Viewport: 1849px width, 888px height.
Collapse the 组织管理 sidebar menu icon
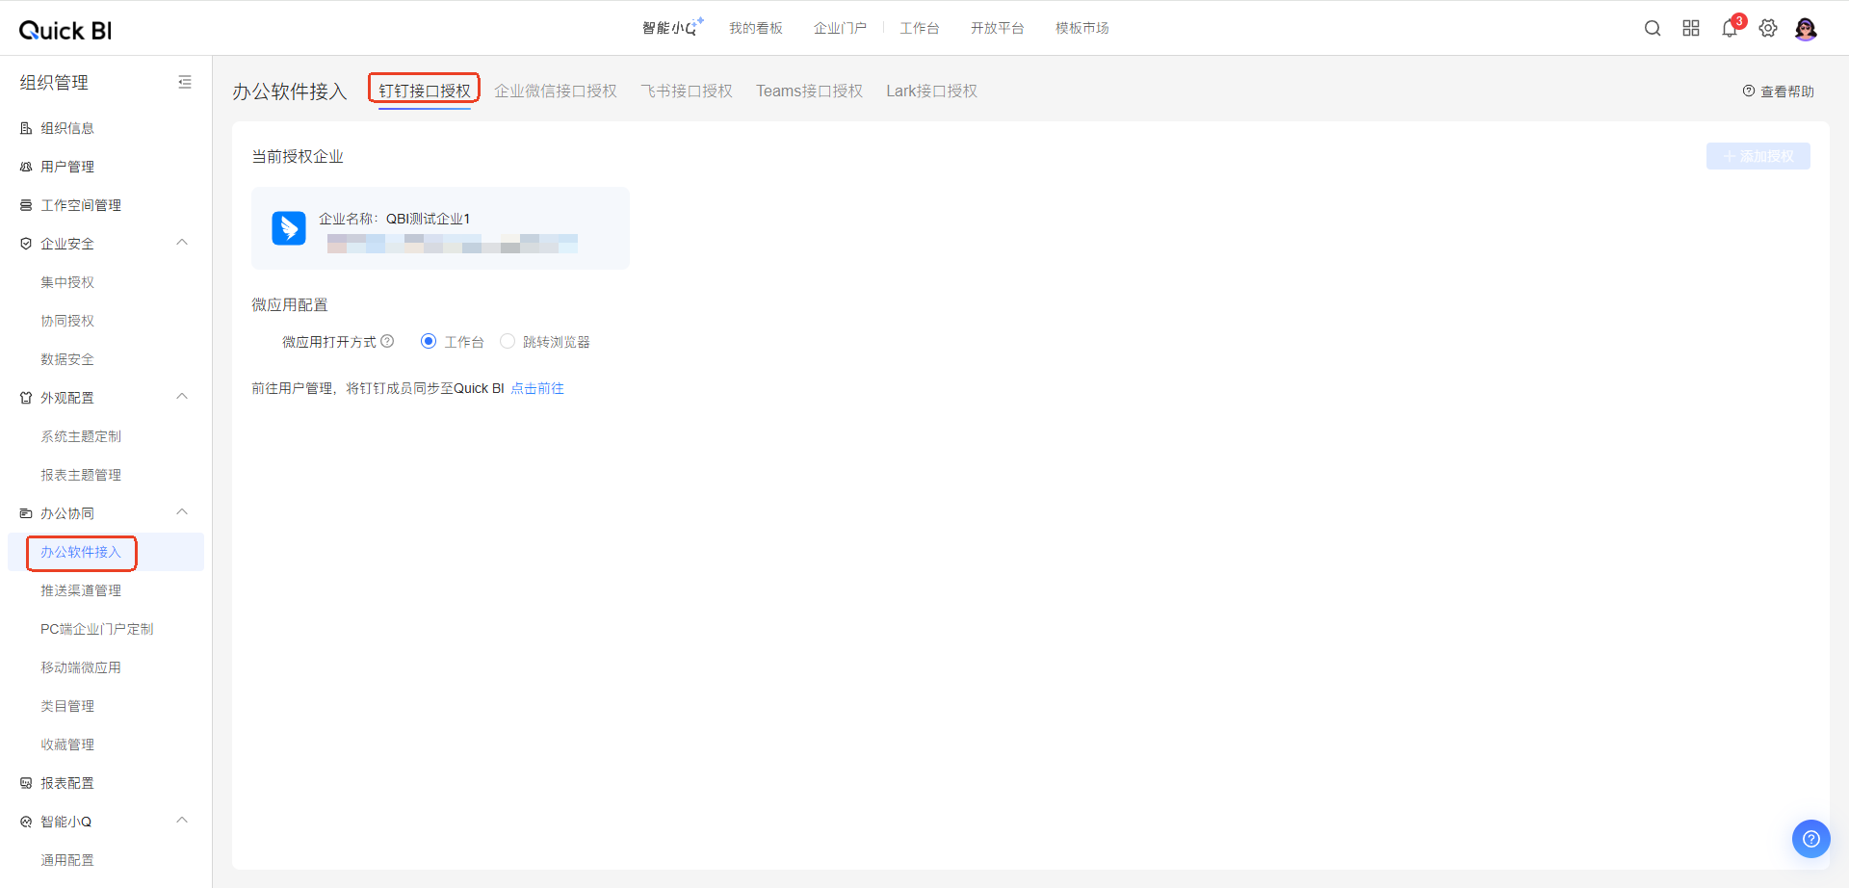(185, 83)
